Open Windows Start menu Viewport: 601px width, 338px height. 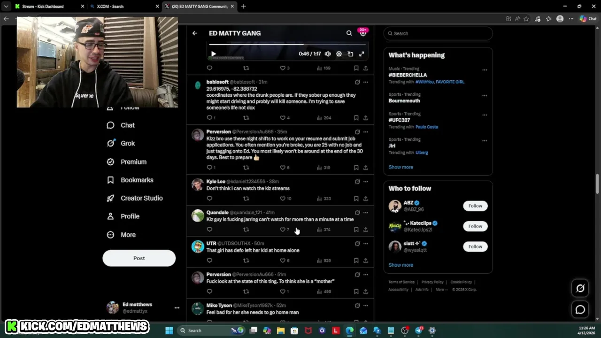coord(169,330)
